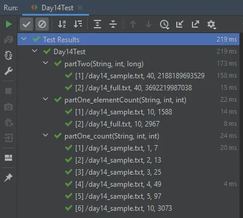Screen dimensions: 243x218
Task: Select partTwo(String, int, long) row
Action: (x=128, y=64)
